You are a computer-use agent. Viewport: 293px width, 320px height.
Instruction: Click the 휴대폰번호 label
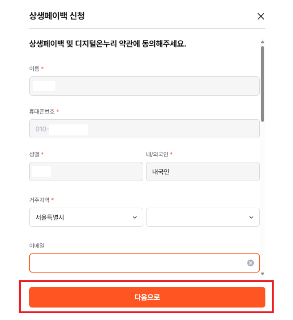pos(42,111)
